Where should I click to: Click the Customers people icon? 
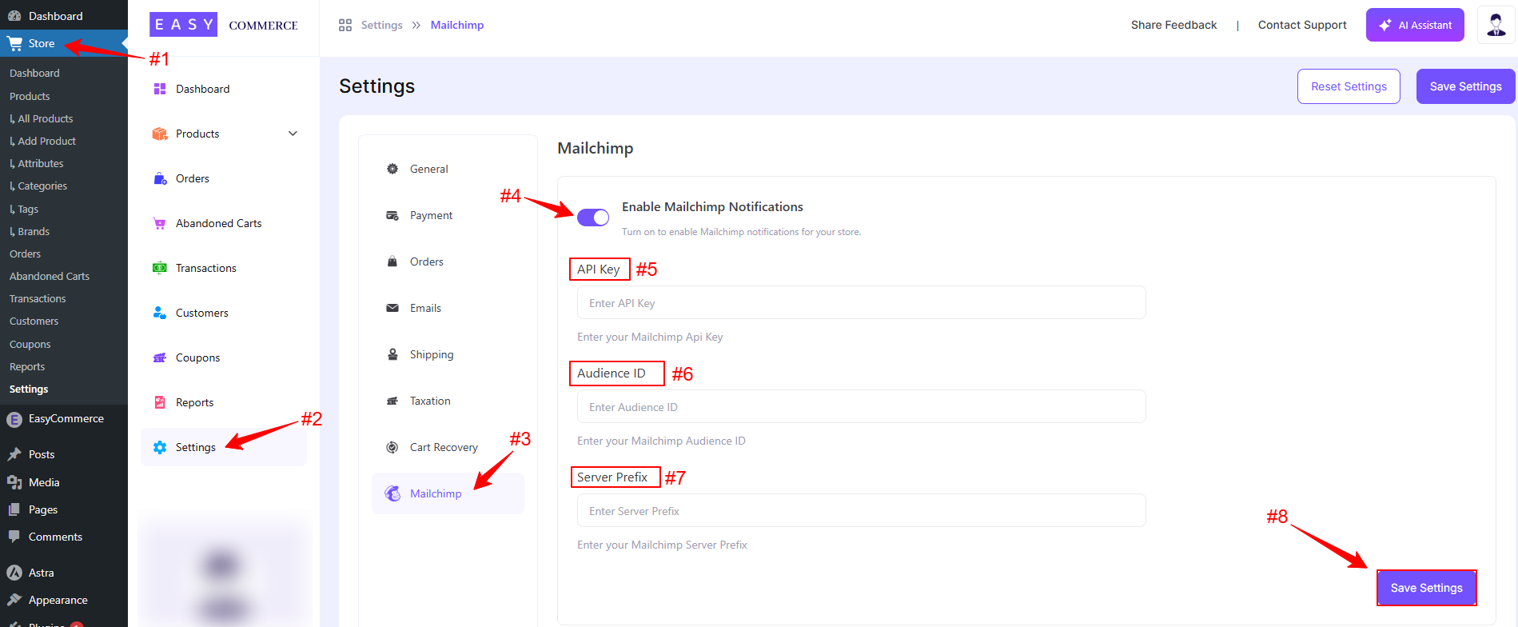[x=160, y=313]
